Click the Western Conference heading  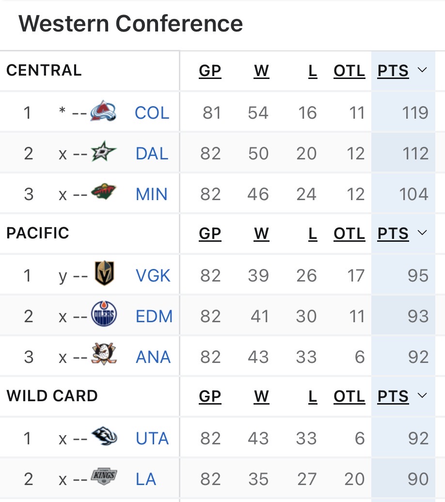pos(131,23)
